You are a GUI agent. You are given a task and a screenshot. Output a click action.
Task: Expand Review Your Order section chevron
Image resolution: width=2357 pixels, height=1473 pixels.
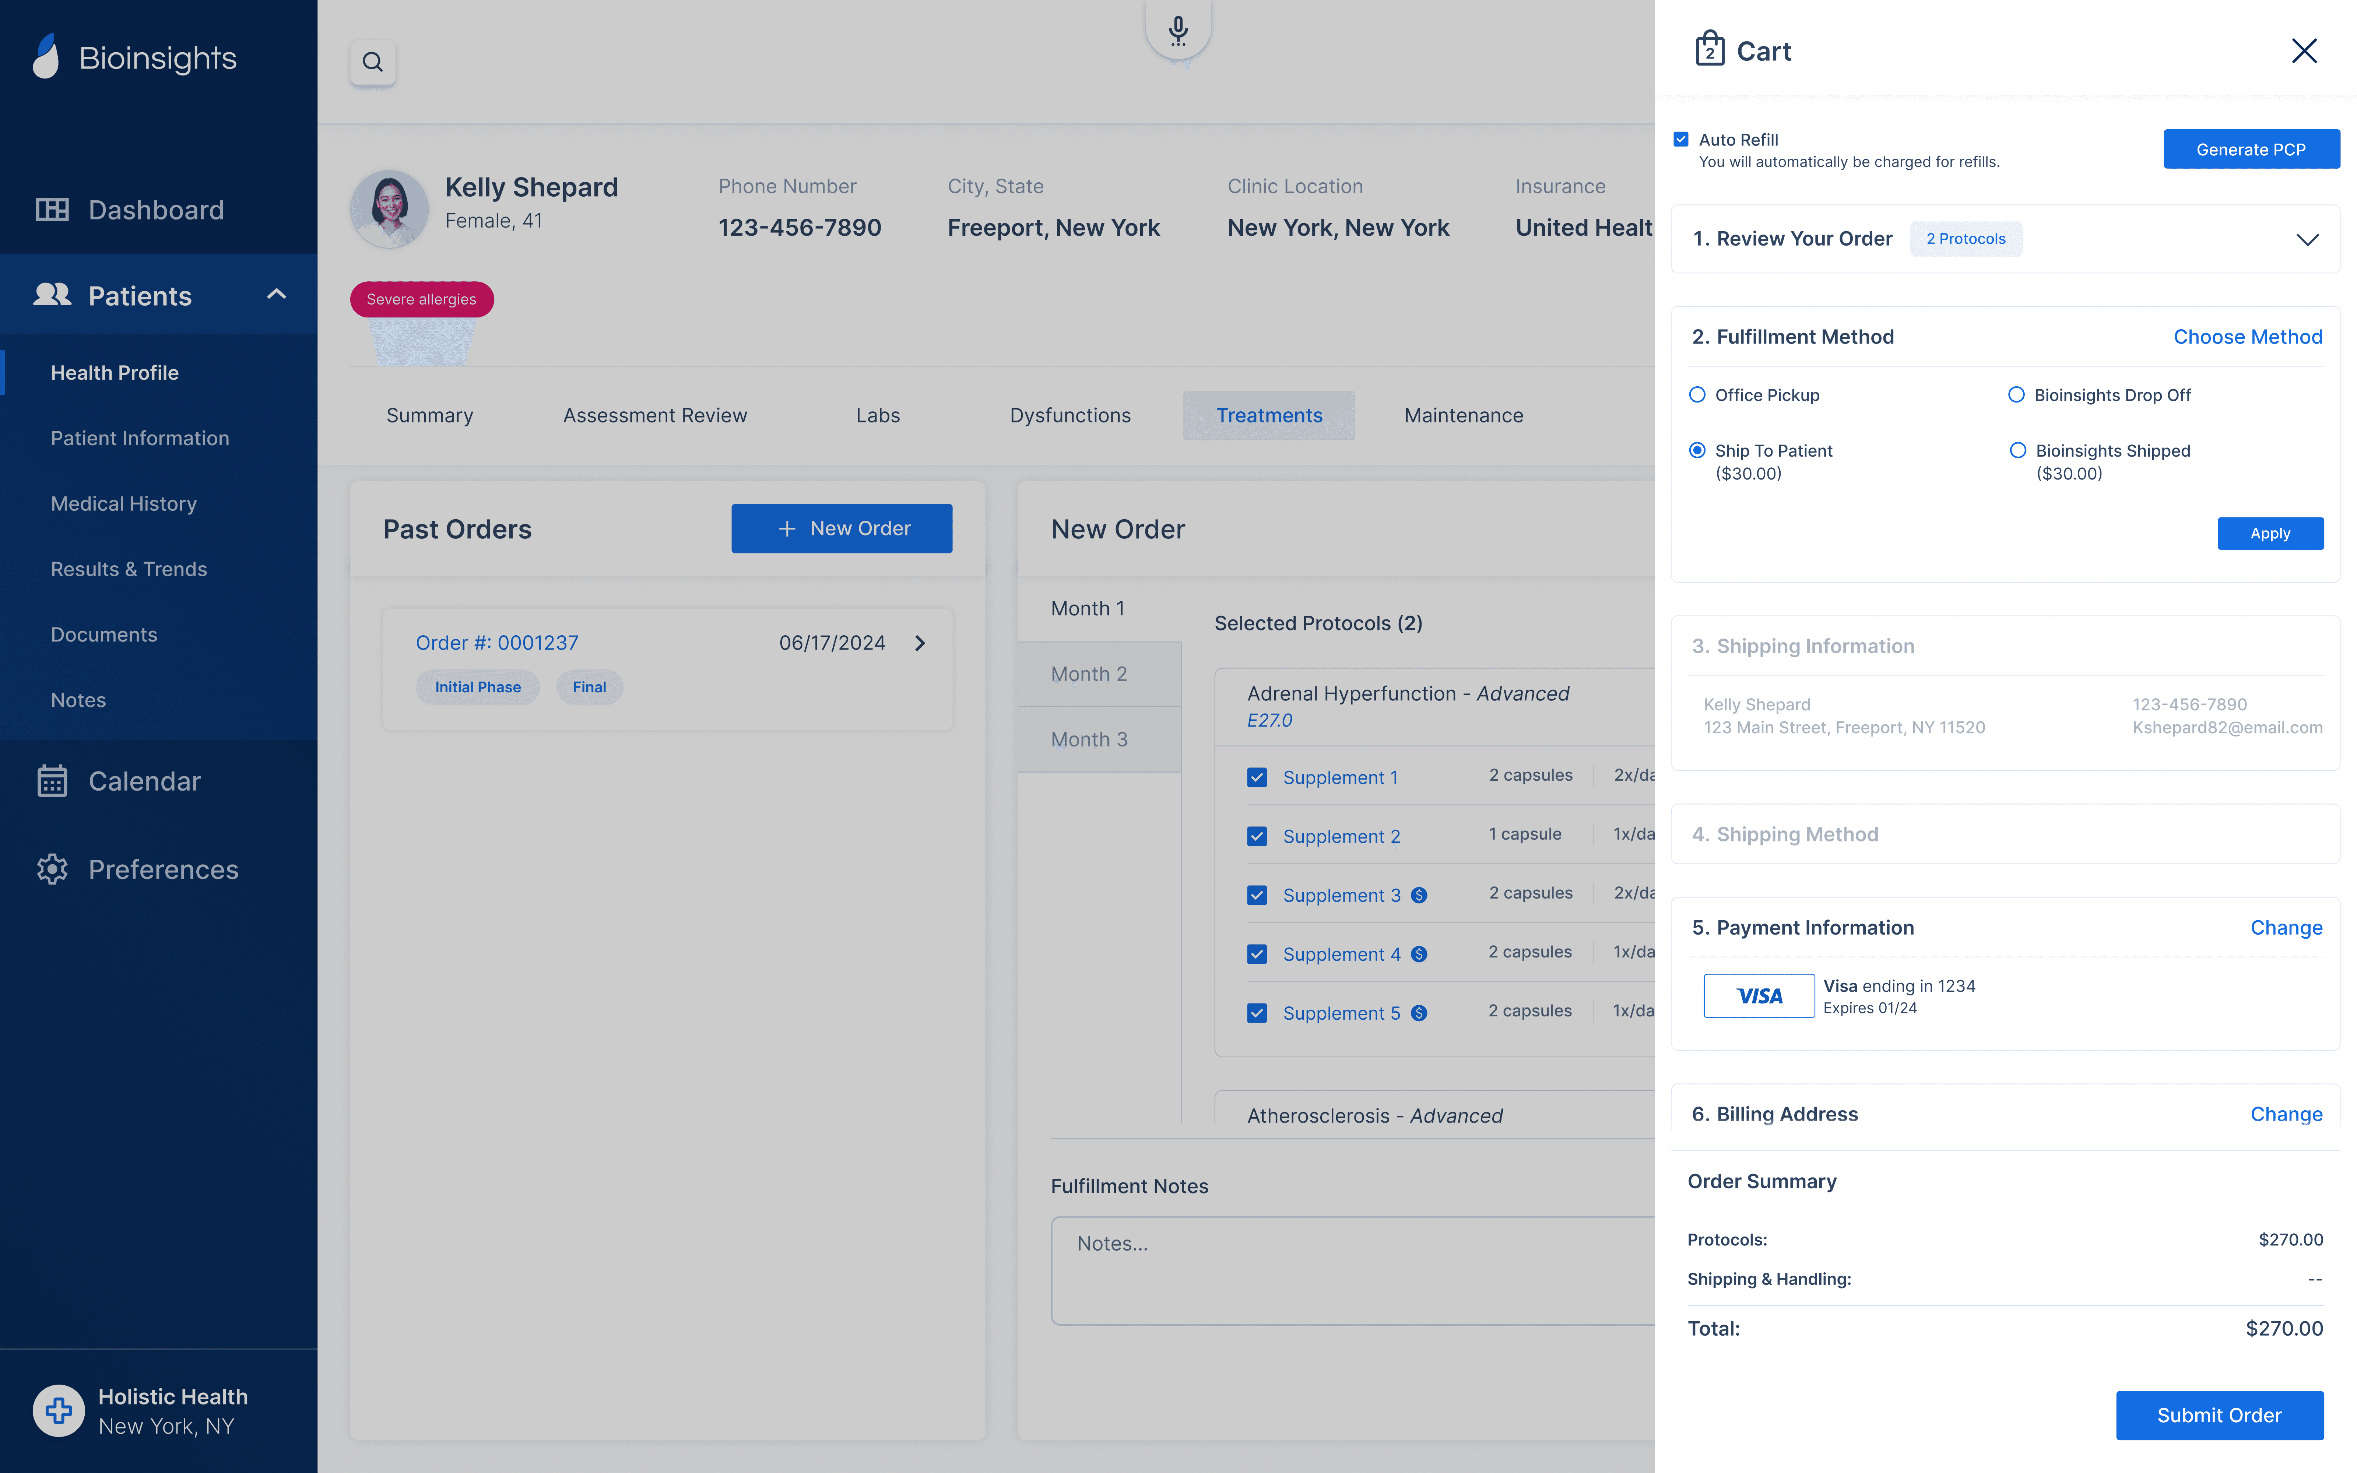tap(2307, 240)
